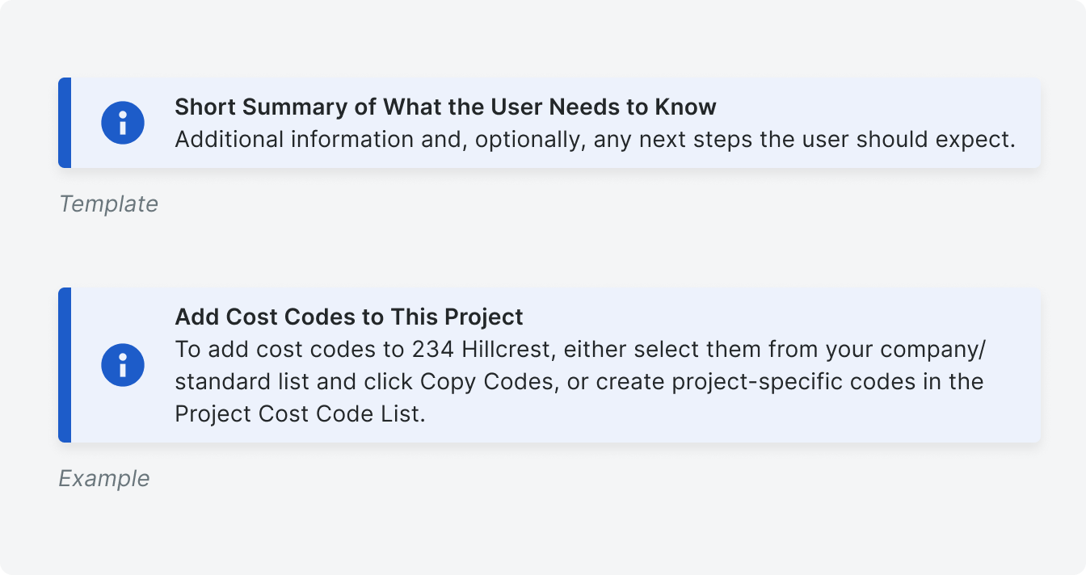Click the 'user should expect' words
Viewport: 1086px width, 575px height.
coord(907,139)
